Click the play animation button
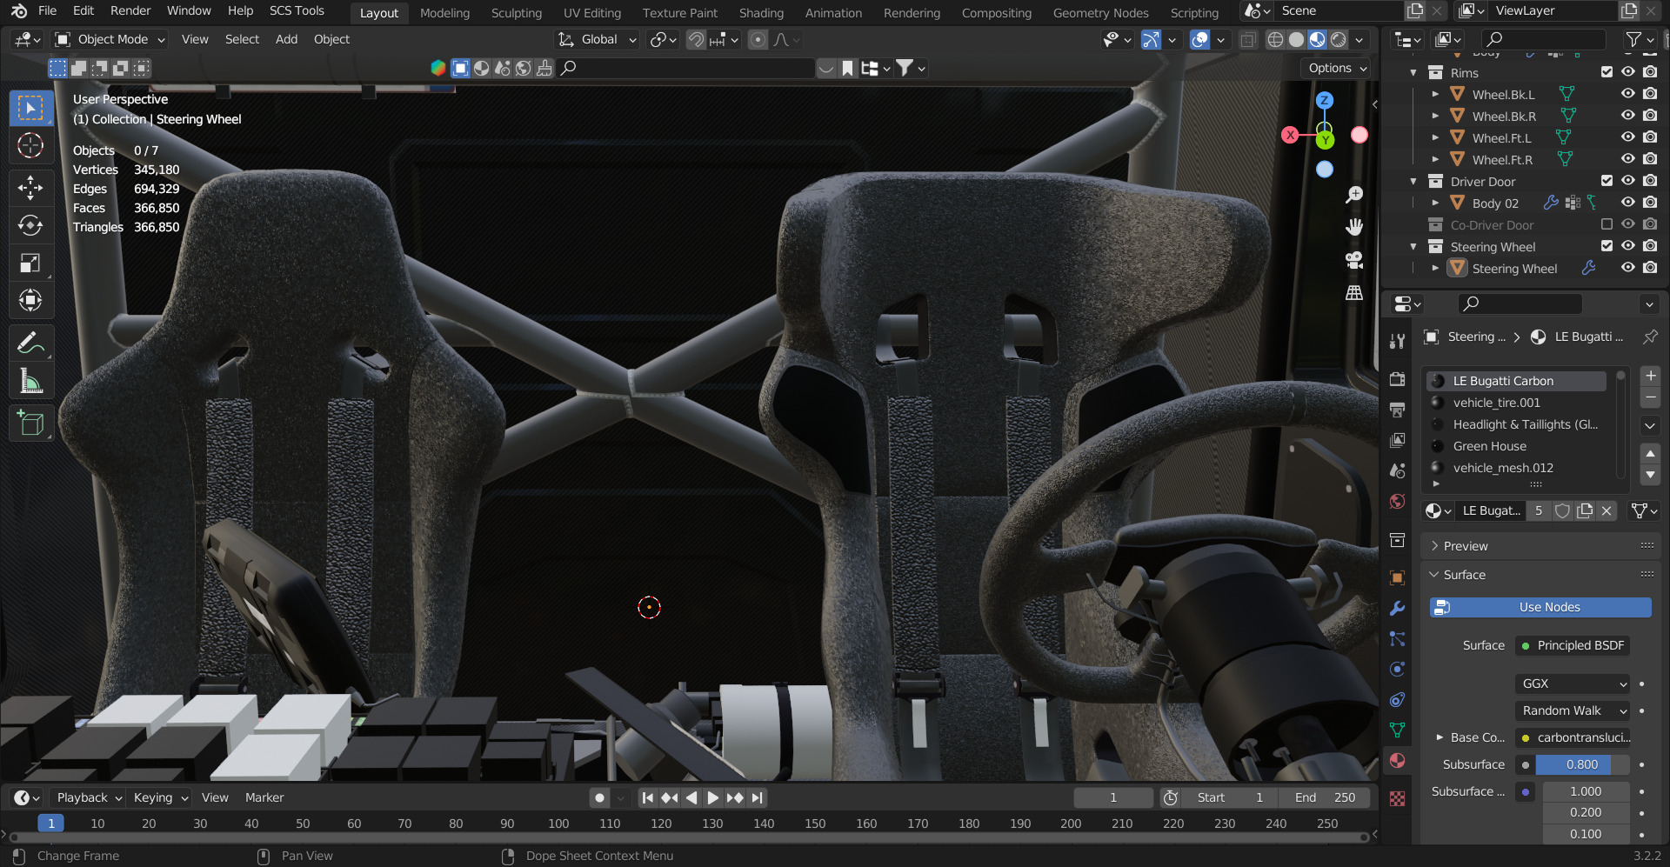The image size is (1670, 867). click(x=712, y=797)
